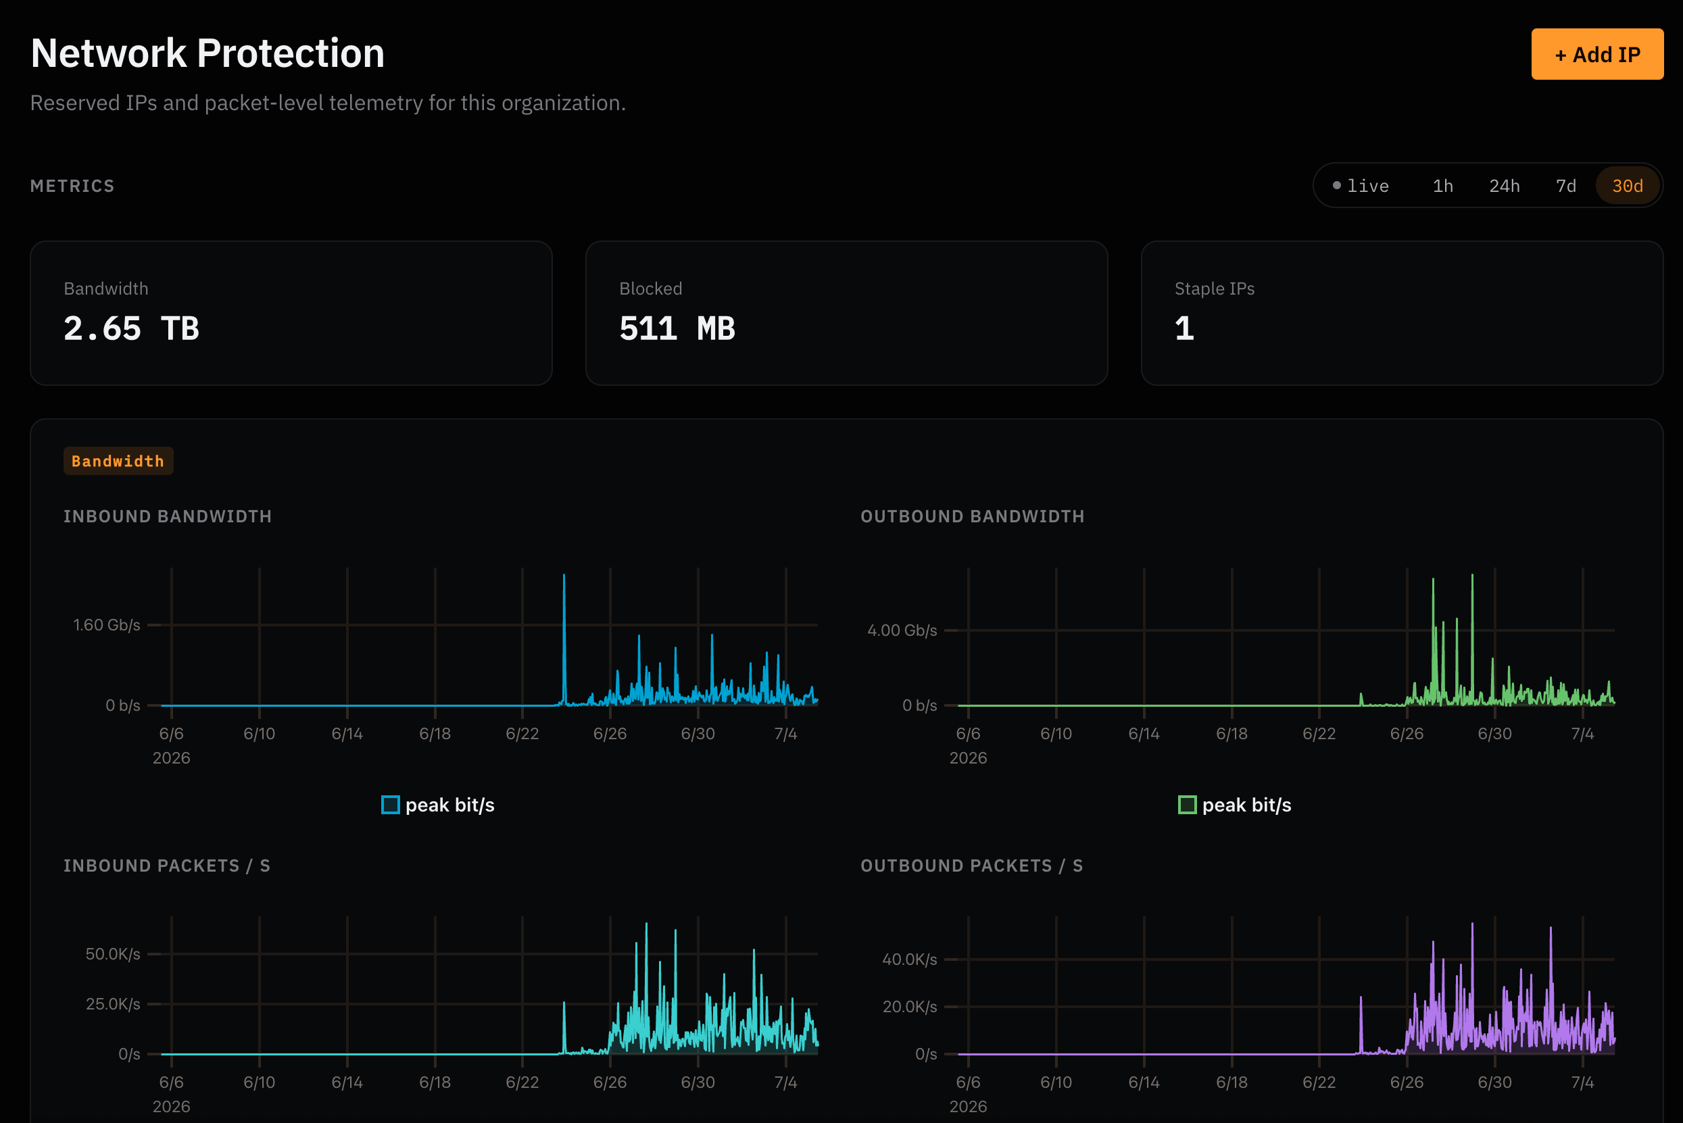The image size is (1683, 1123).
Task: Click the 20.0K/s axis label
Action: tap(909, 1006)
